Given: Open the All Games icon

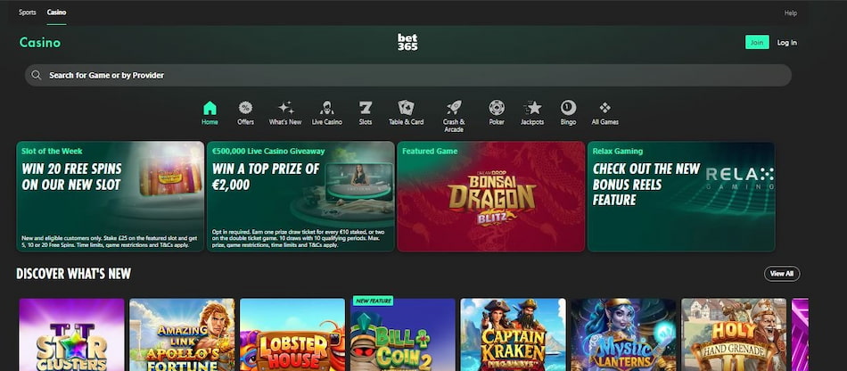Looking at the screenshot, I should coord(605,108).
